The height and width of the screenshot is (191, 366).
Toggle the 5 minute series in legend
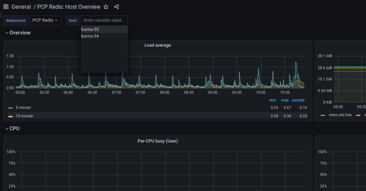pos(23,107)
